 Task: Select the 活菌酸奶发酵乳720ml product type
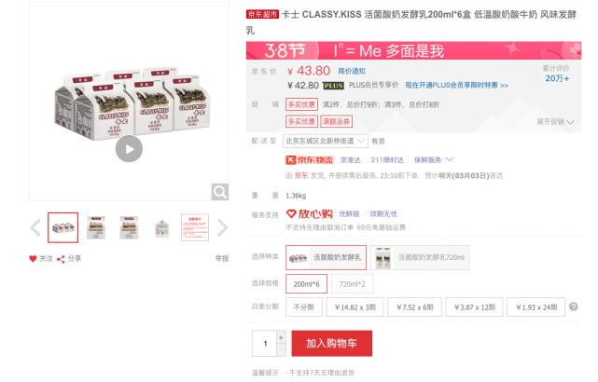(420, 258)
